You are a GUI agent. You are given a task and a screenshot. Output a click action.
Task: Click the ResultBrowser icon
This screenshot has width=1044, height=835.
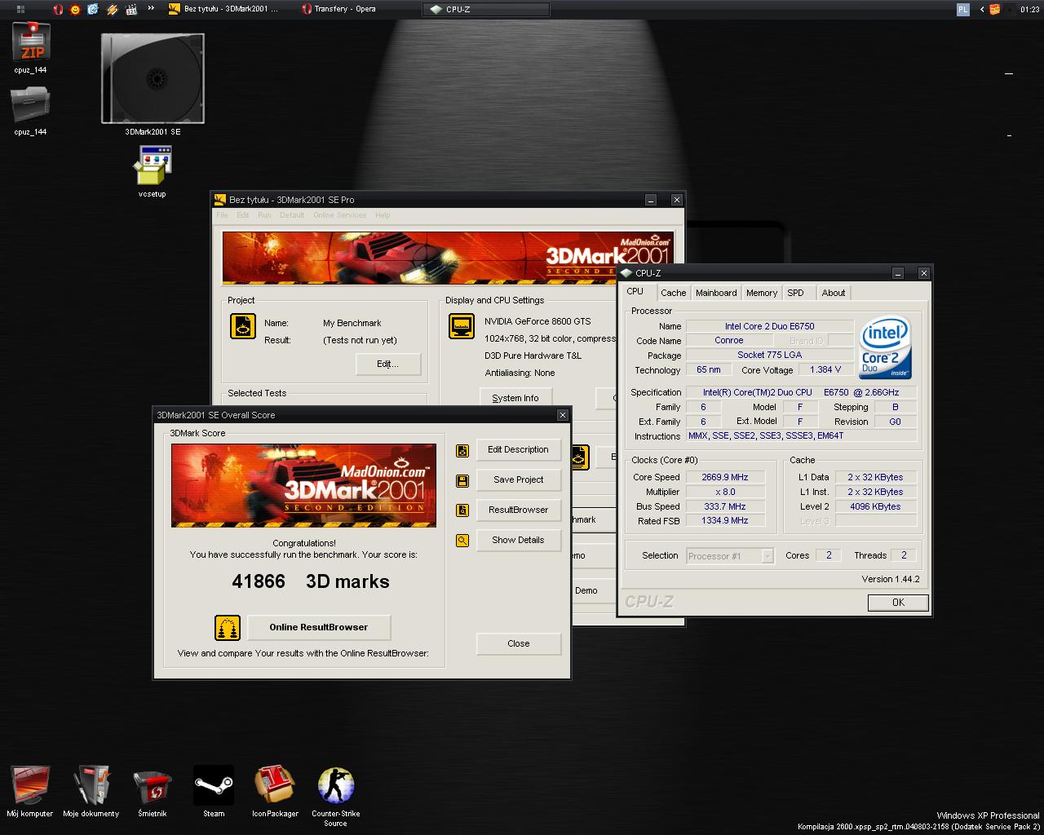462,510
